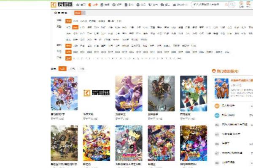Viewport: 253px width, 168px height.
Task: Open the rank 08 item in hot list
Action: pos(228,163)
